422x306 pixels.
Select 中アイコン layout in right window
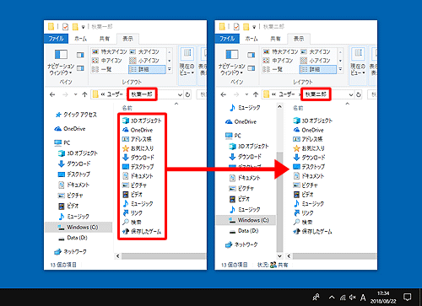[x=279, y=61]
